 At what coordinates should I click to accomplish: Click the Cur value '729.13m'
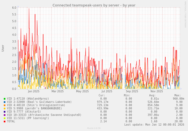(x=103, y=105)
